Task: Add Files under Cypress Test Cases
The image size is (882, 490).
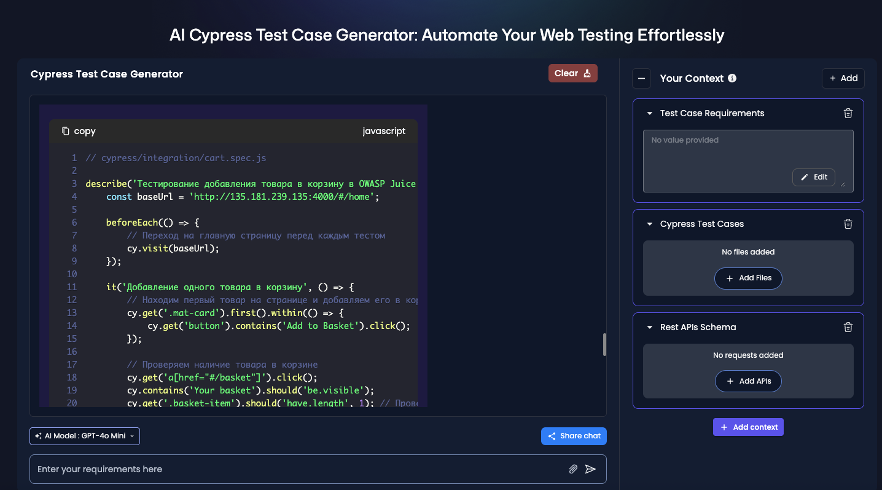Action: pyautogui.click(x=748, y=278)
